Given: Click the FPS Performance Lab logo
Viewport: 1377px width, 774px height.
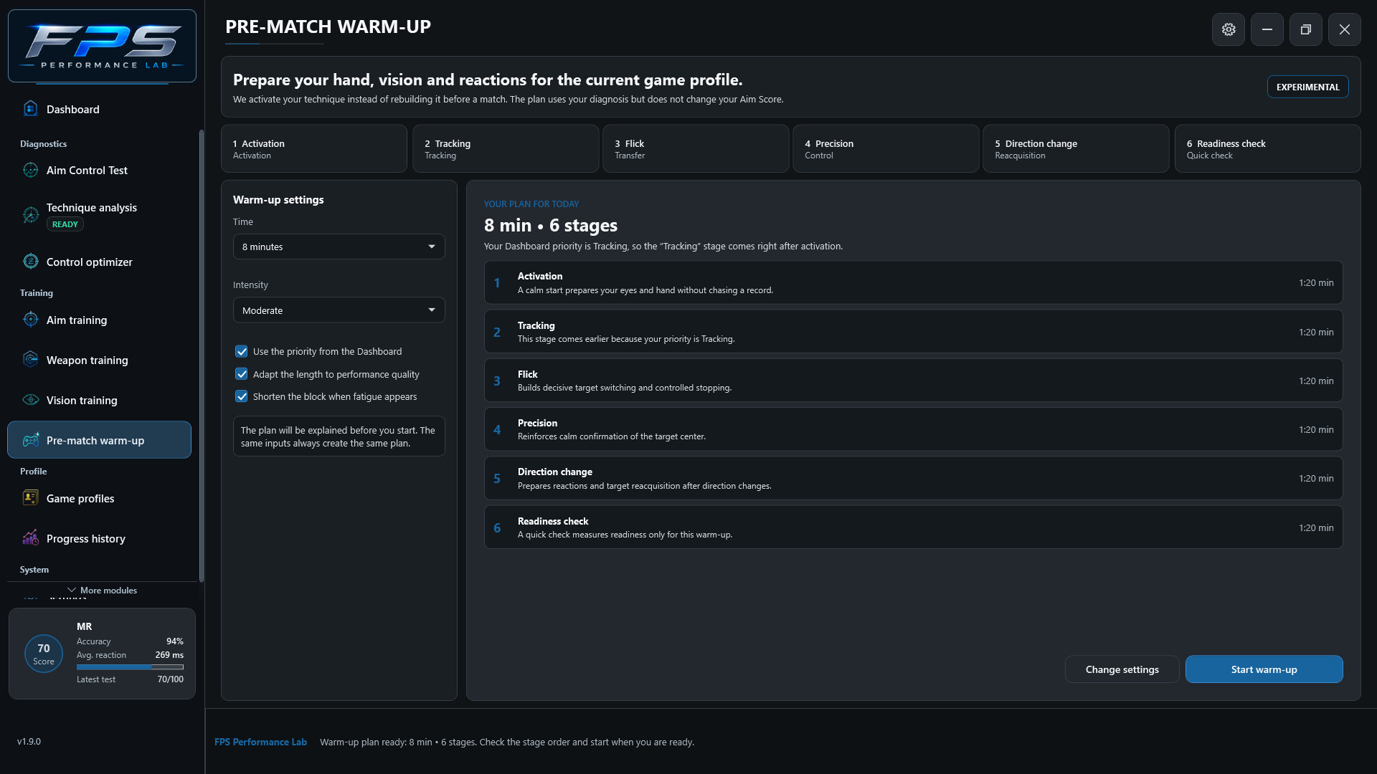Looking at the screenshot, I should pos(102,46).
